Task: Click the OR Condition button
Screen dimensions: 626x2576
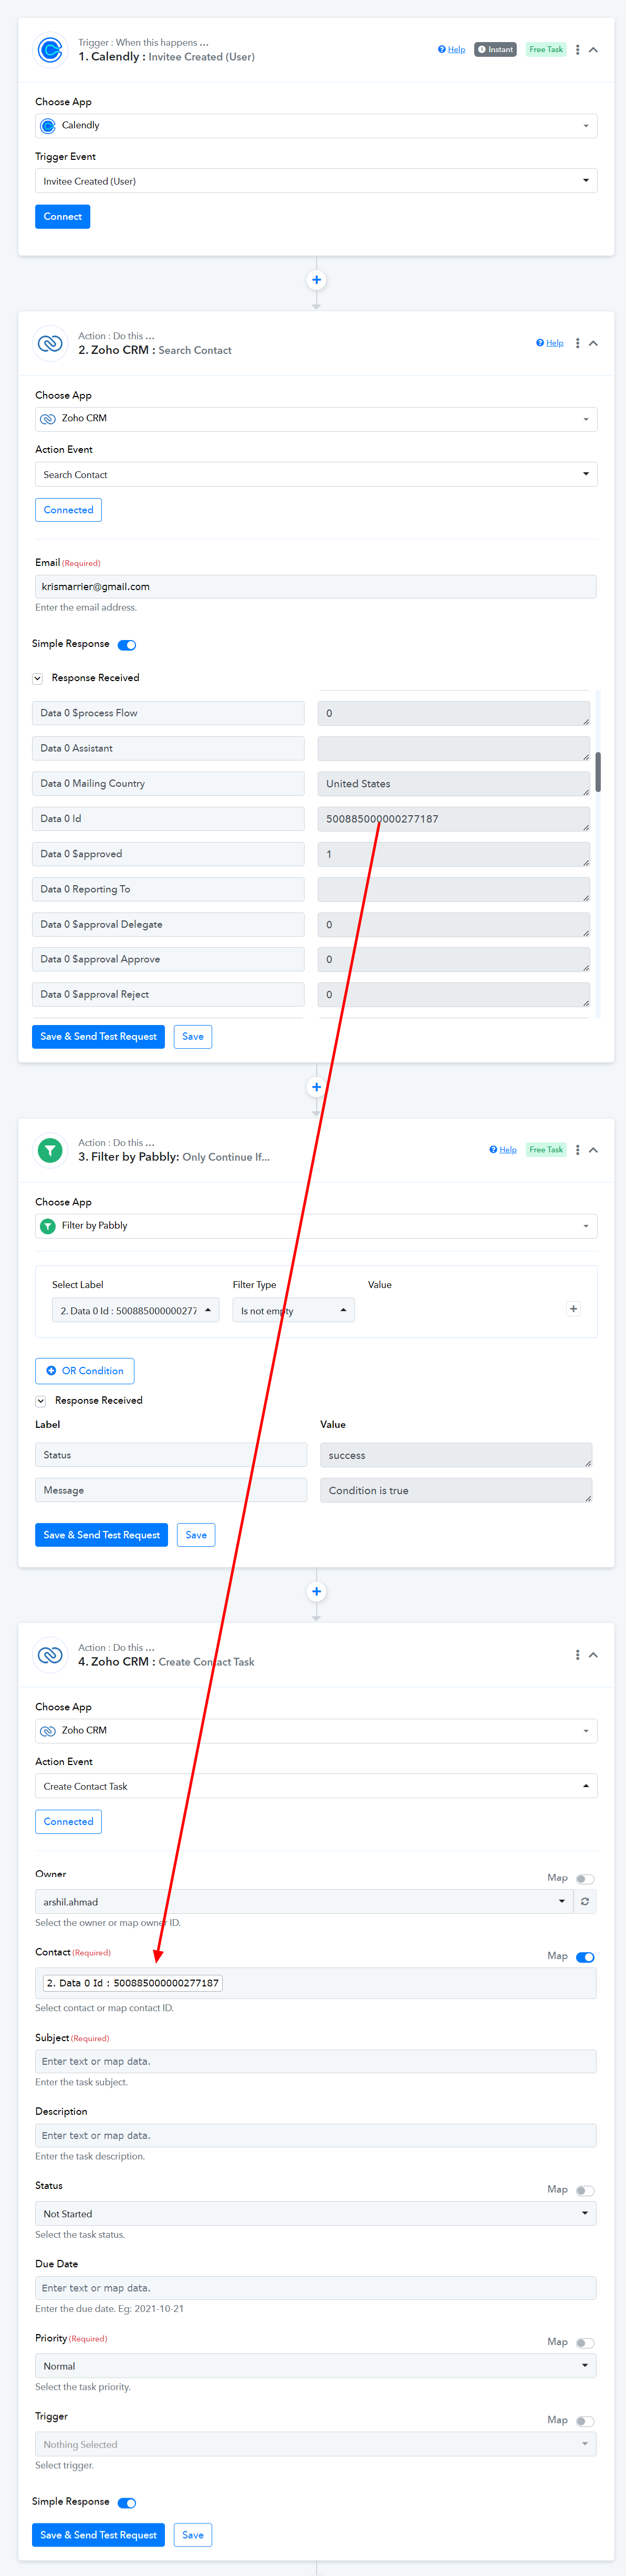Action: click(85, 1371)
